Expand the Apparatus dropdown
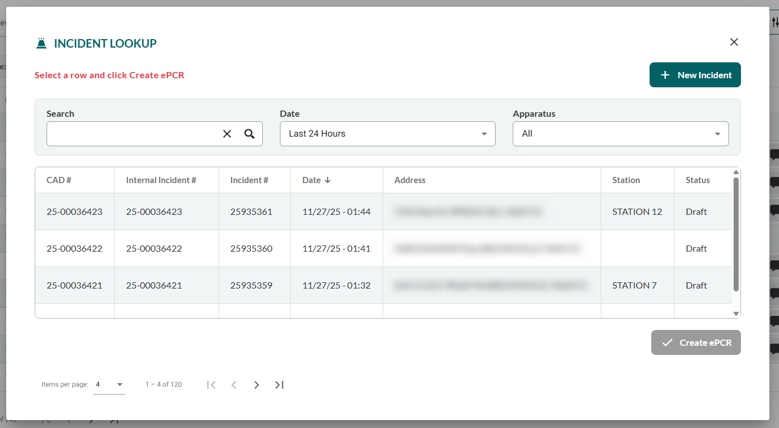Screen dimensions: 779x428 (x=620, y=134)
